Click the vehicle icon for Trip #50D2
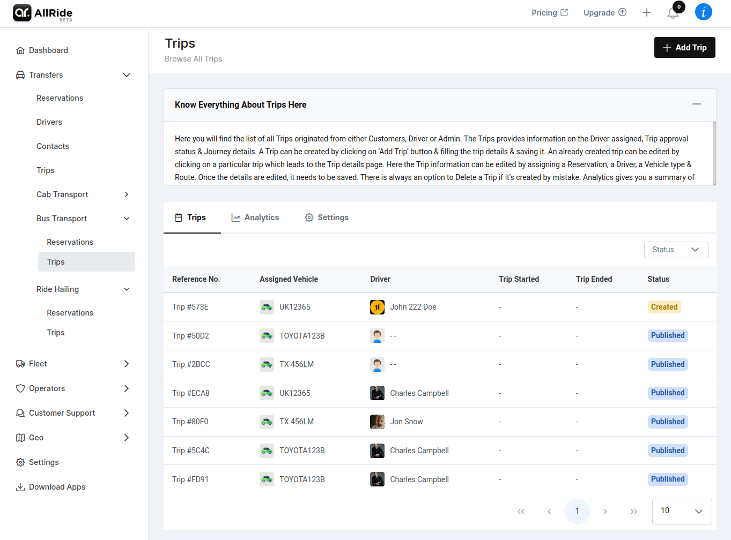 pyautogui.click(x=267, y=336)
